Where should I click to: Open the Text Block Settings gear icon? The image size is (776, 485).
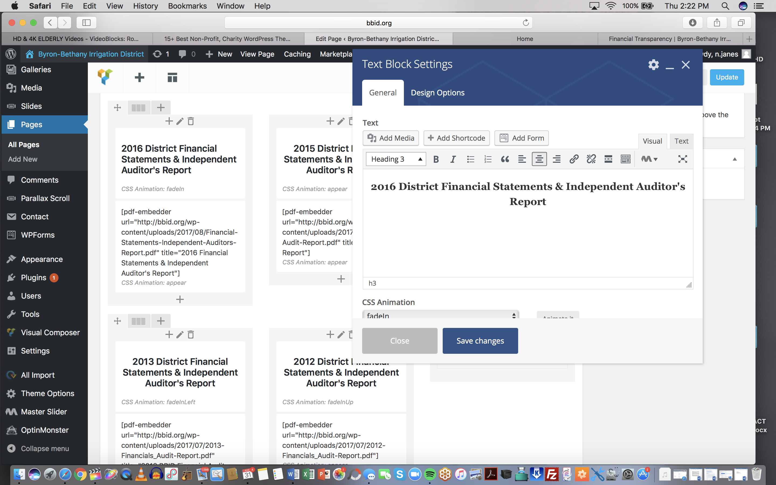[653, 64]
